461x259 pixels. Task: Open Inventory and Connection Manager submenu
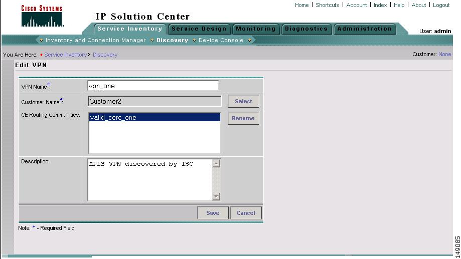pyautogui.click(x=95, y=40)
